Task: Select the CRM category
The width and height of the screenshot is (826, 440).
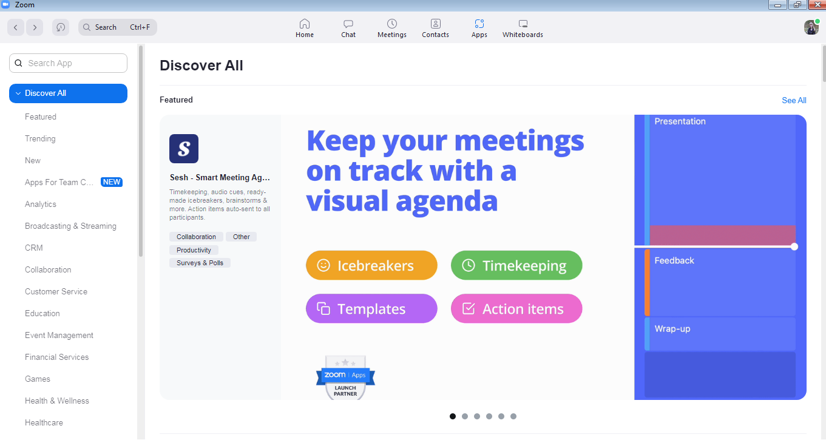Action: coord(34,248)
